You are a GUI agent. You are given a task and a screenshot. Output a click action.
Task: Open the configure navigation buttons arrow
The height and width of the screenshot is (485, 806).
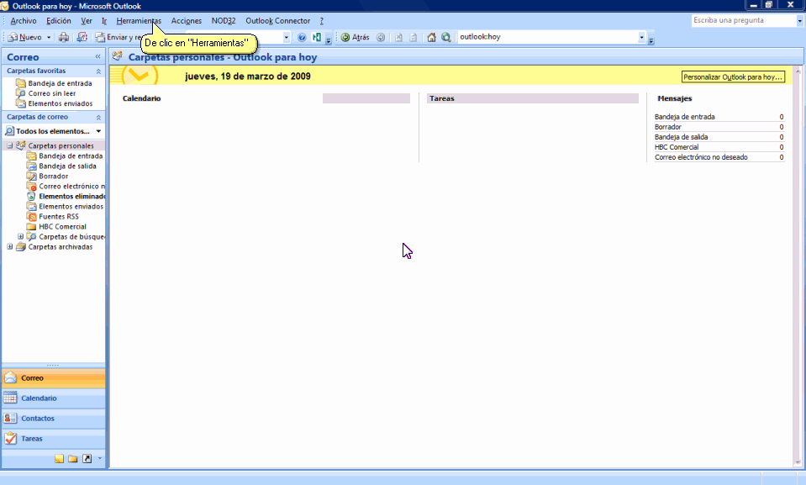100,458
